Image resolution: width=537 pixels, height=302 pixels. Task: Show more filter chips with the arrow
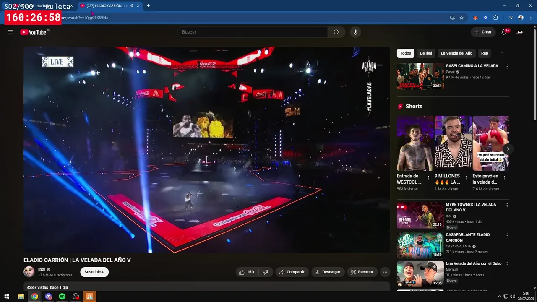point(502,54)
